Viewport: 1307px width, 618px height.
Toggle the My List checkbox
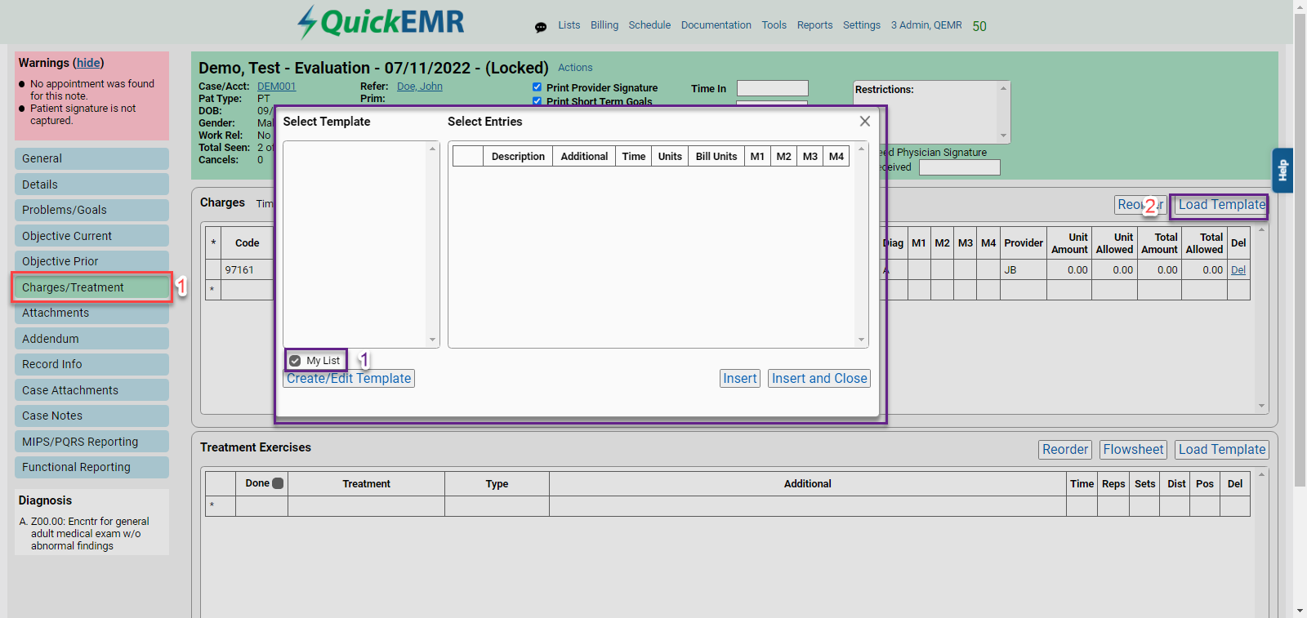[295, 361]
